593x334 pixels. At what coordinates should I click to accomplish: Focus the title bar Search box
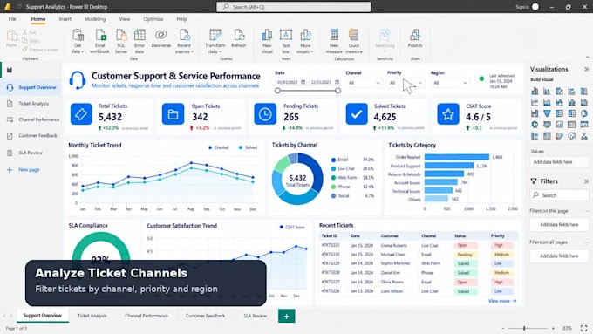click(294, 7)
